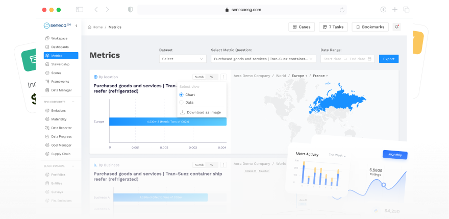This screenshot has width=449, height=219.
Task: Select the Data view radio button
Action: click(x=182, y=103)
